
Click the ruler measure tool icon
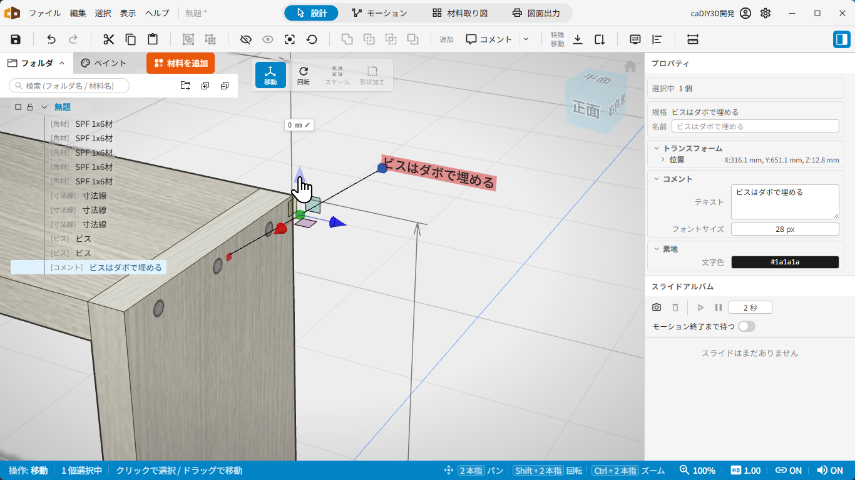click(x=692, y=39)
